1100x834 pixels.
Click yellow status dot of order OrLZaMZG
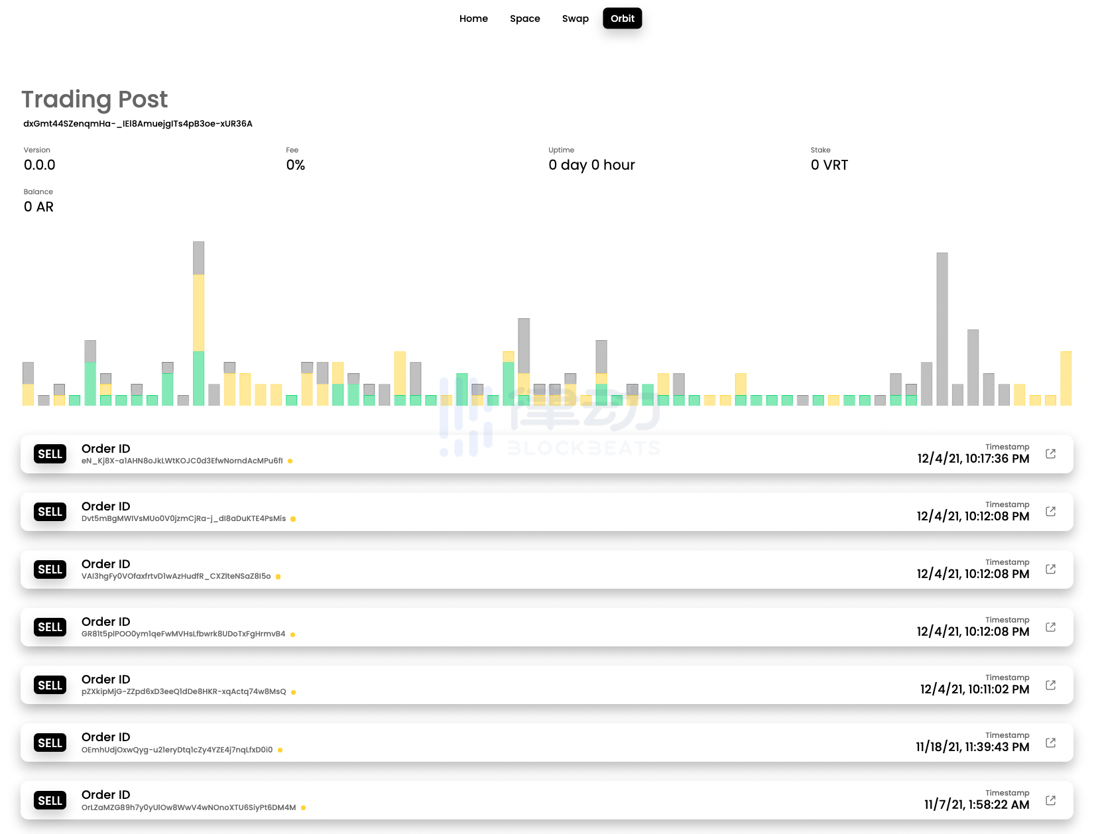[303, 807]
